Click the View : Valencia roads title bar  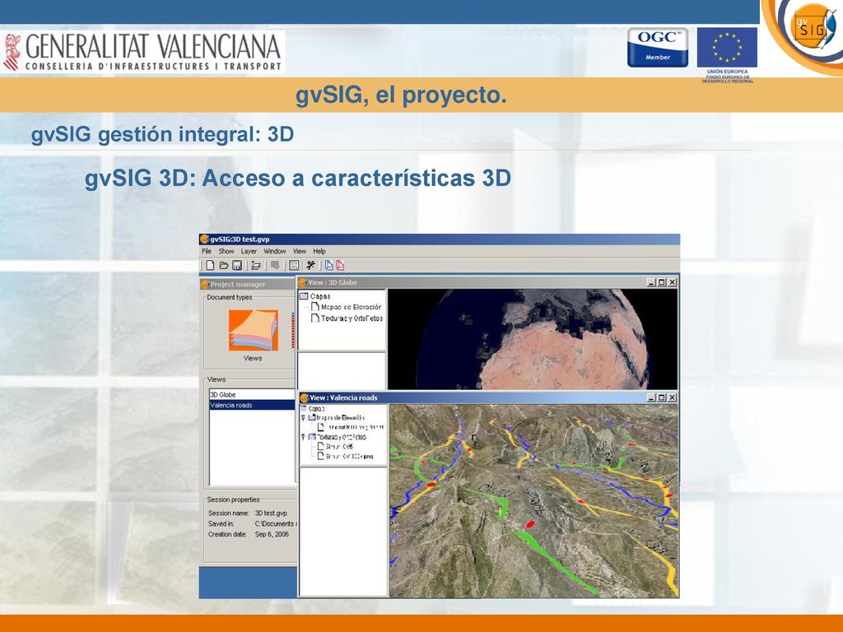click(488, 397)
